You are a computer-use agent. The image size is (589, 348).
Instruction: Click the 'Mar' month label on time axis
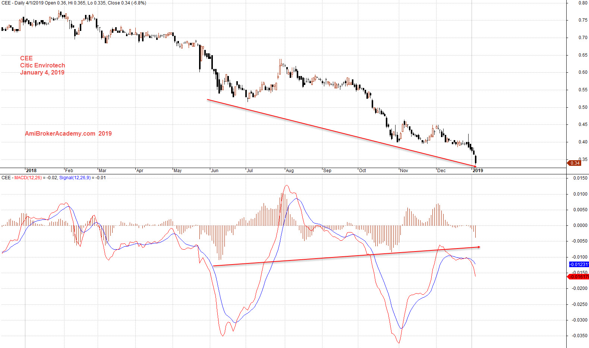[103, 171]
